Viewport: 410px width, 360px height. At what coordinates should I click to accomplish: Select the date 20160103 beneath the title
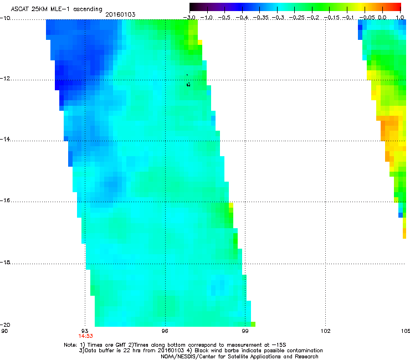[120, 14]
